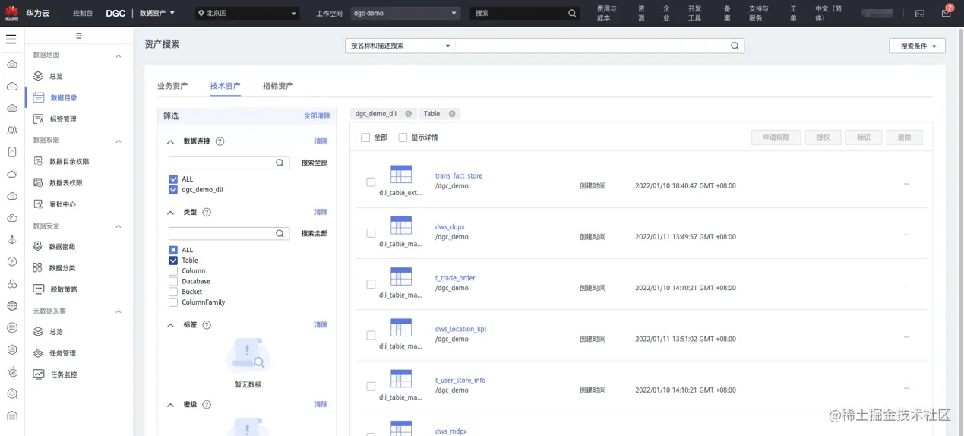This screenshot has height=436, width=964.
Task: Click the search icon in the 数据连接 filter box
Action: [280, 163]
